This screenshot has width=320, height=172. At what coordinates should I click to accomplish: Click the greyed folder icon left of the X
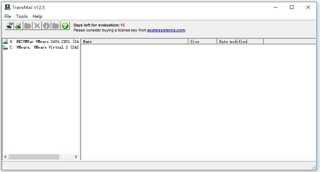coord(28,26)
